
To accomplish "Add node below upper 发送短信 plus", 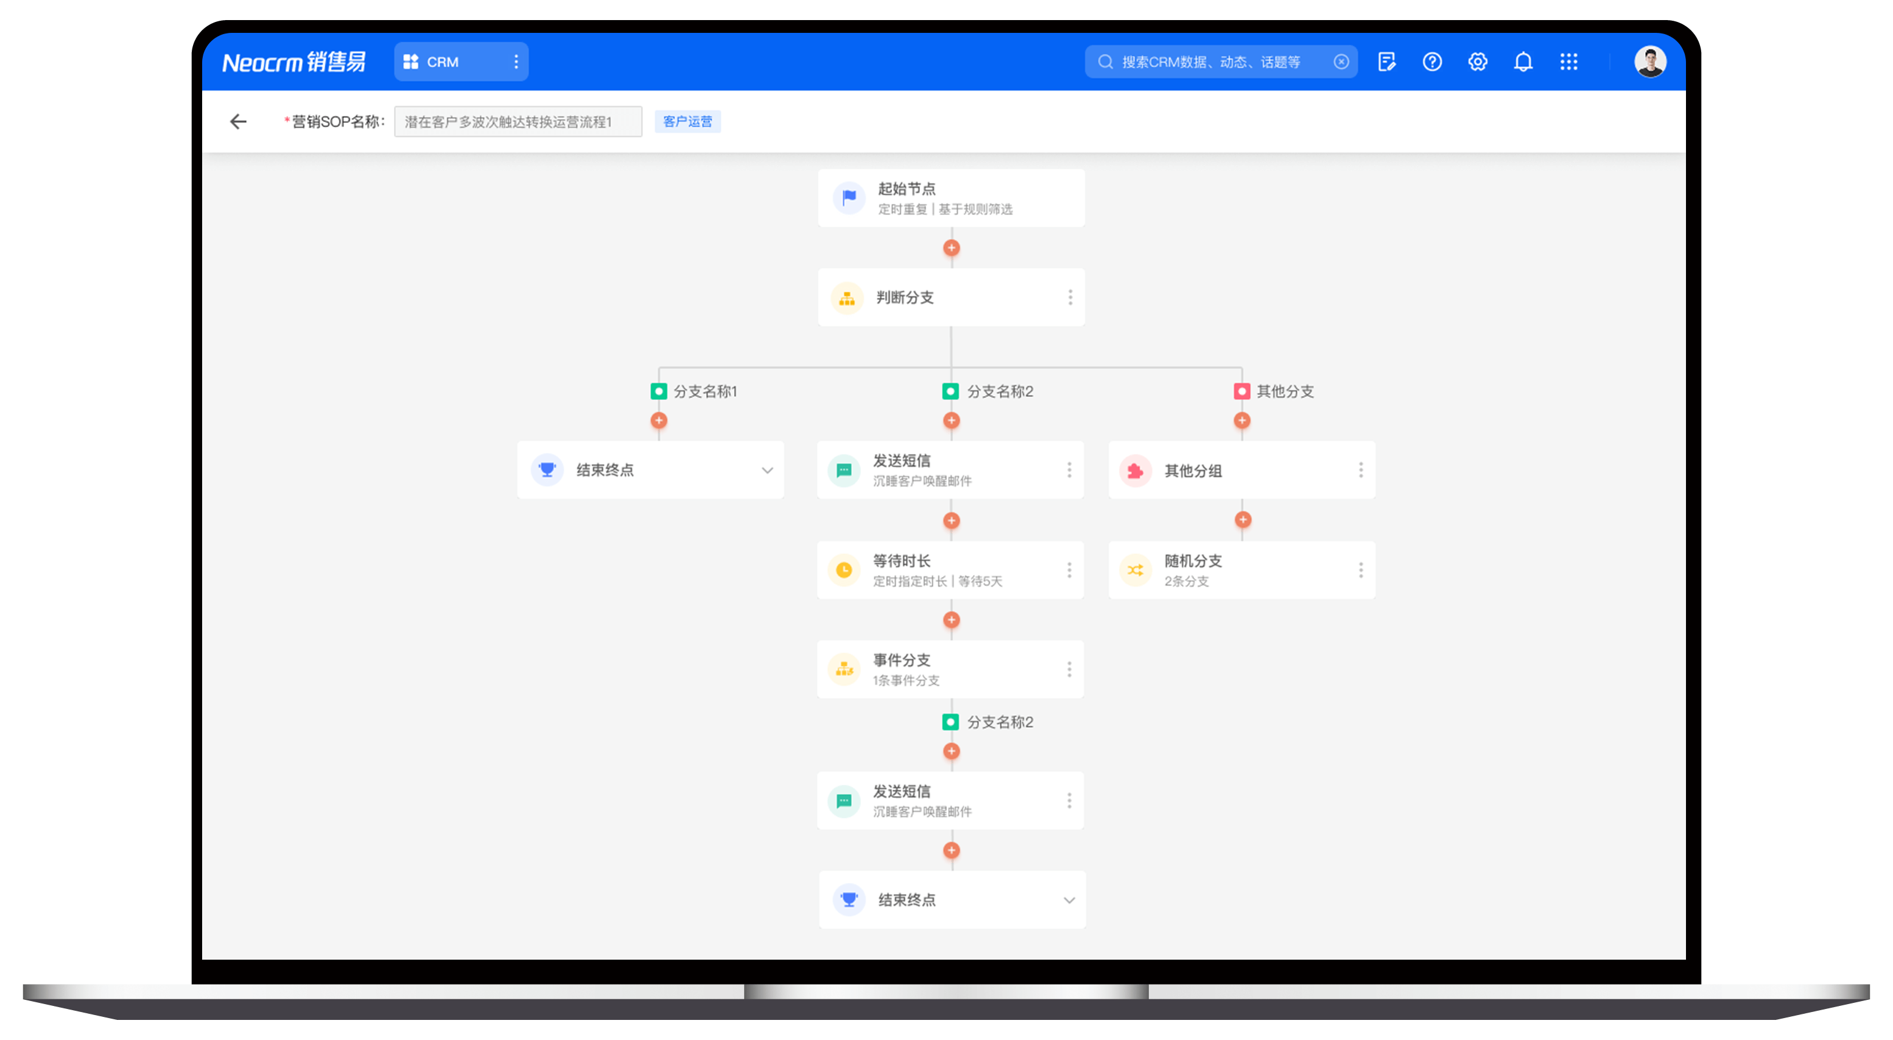I will click(x=951, y=520).
